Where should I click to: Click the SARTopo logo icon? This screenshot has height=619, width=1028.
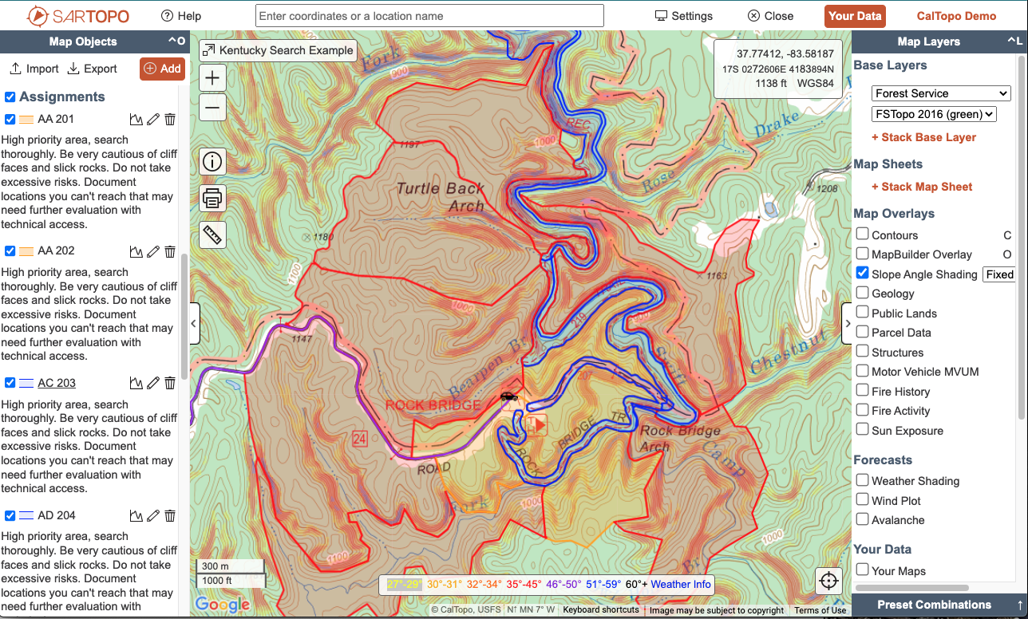(37, 16)
